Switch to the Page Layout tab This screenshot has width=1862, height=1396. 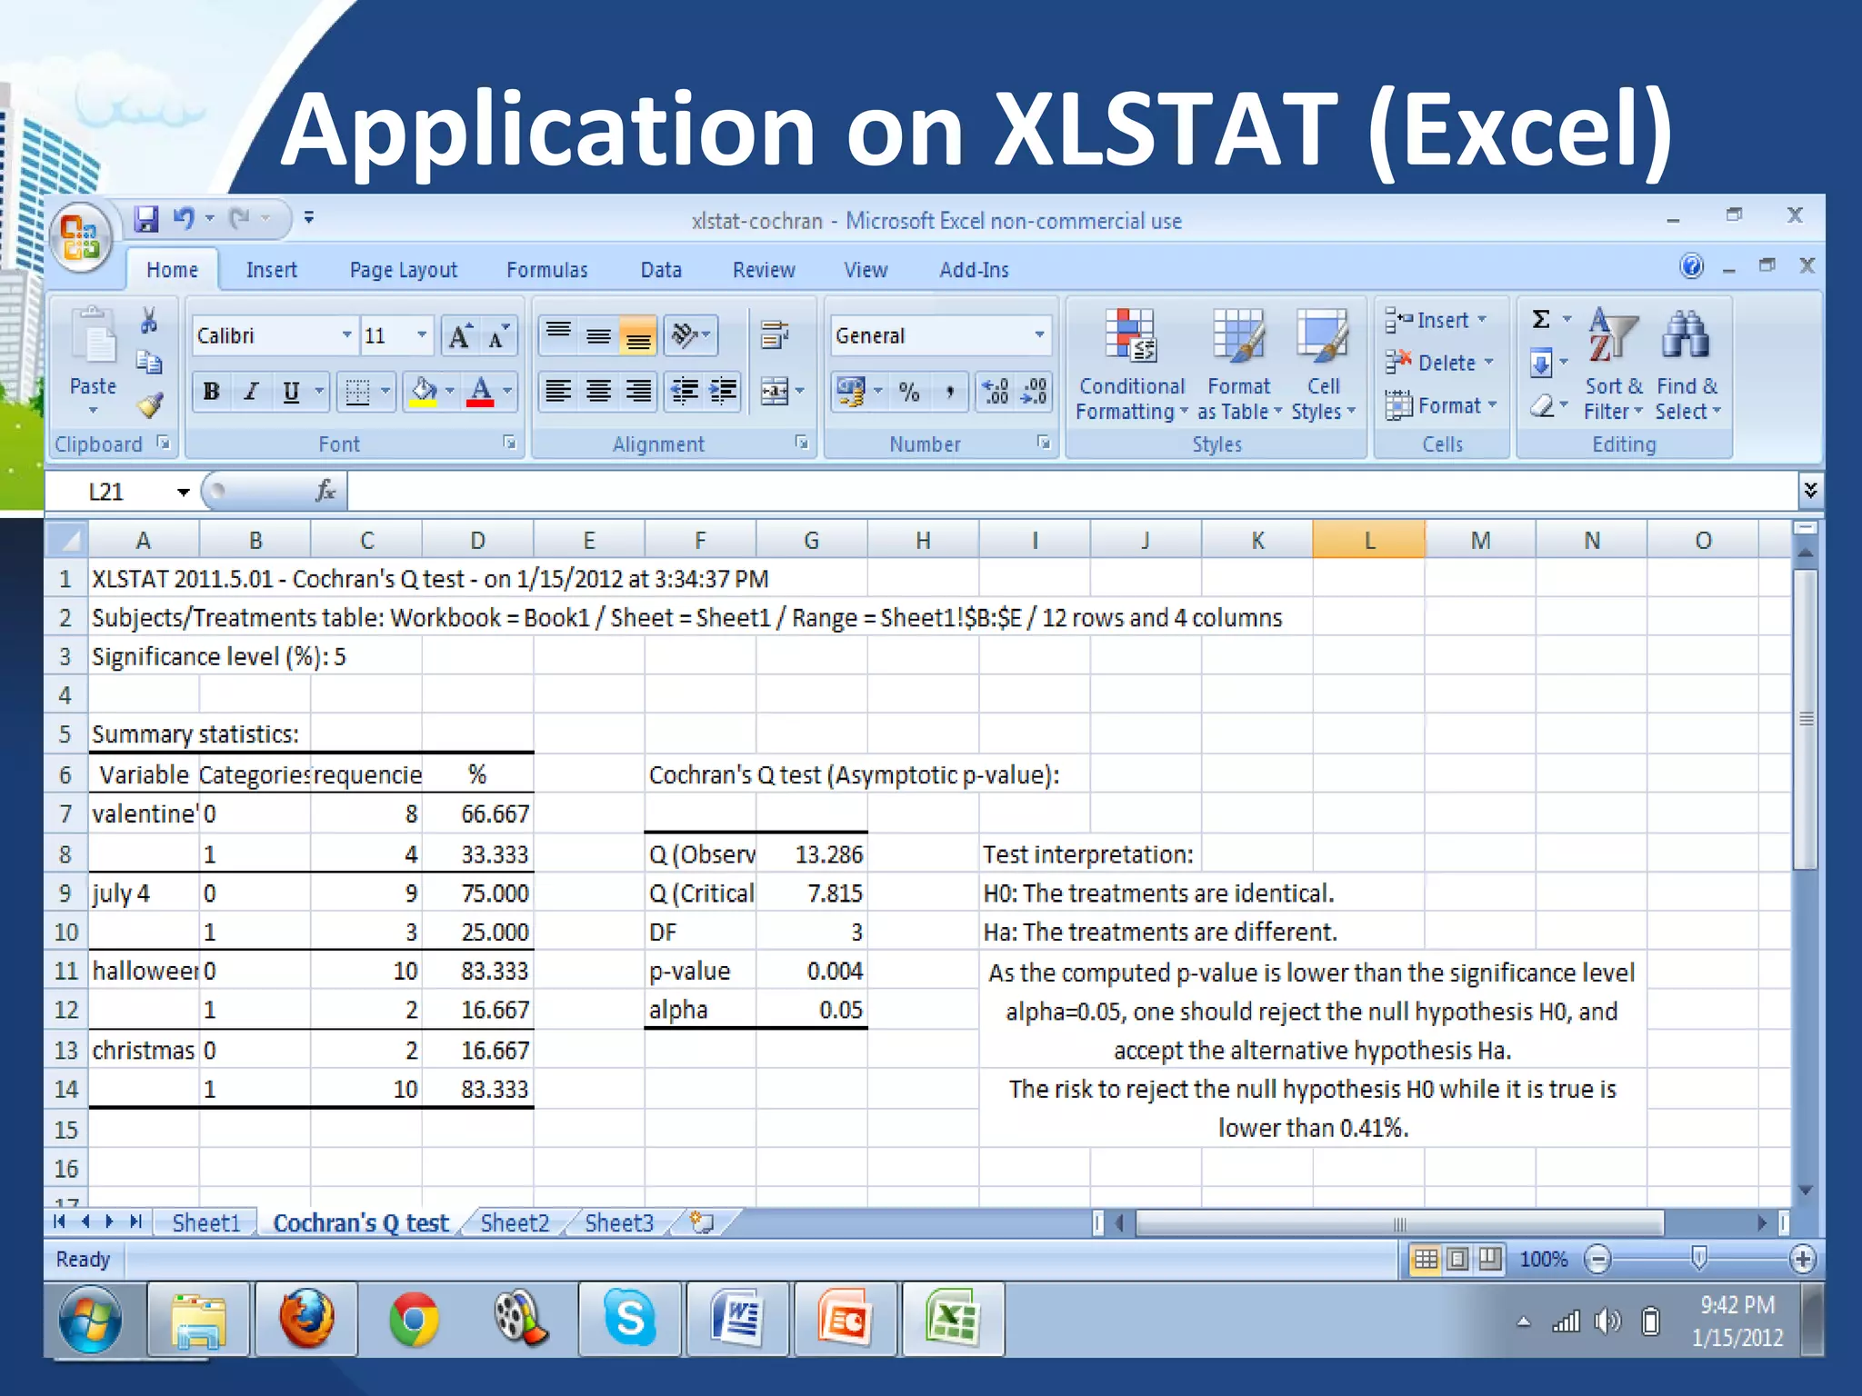(x=403, y=270)
